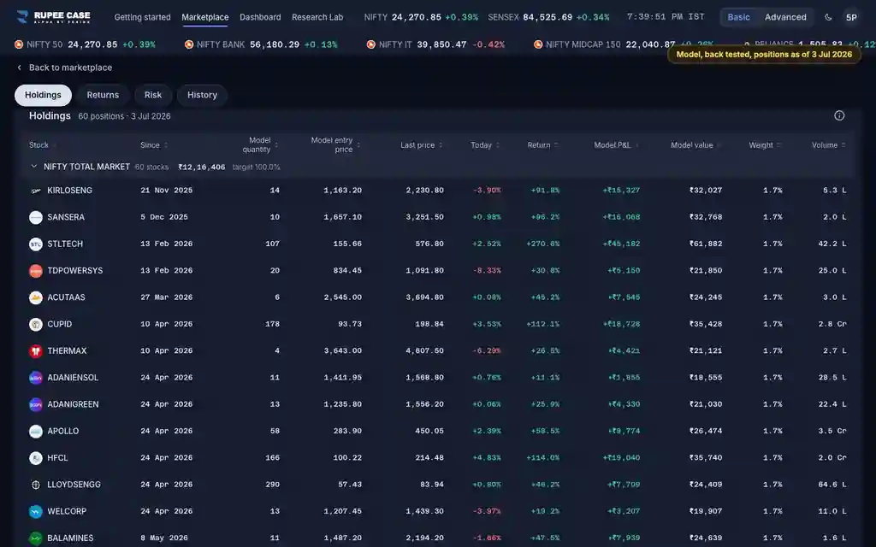This screenshot has width=876, height=547.
Task: Click the SANSERA stock logo
Action: coord(36,217)
